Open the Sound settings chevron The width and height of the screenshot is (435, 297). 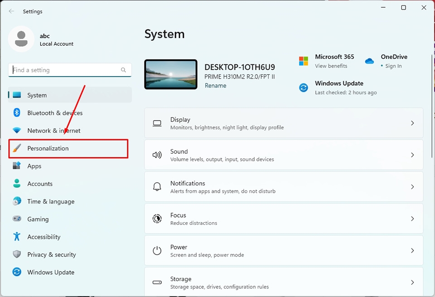[412, 155]
